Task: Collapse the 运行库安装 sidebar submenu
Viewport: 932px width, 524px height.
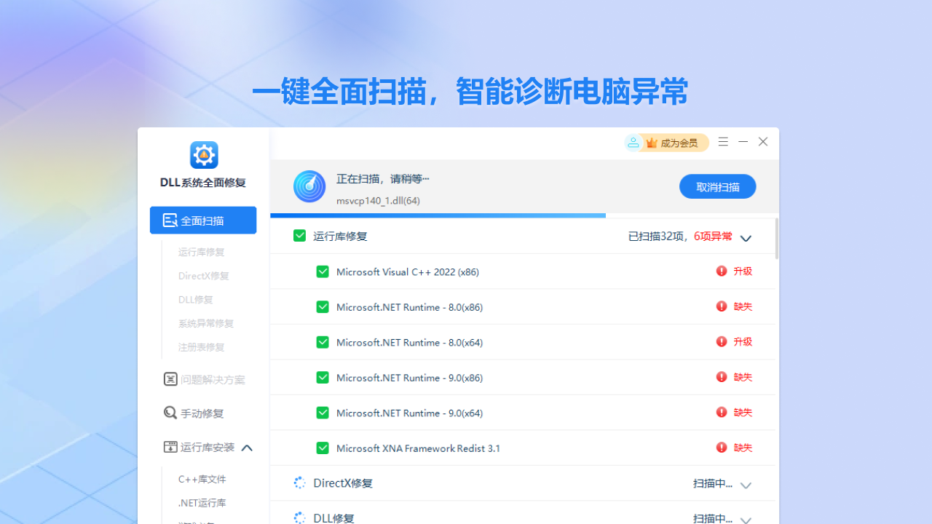Action: [x=247, y=447]
